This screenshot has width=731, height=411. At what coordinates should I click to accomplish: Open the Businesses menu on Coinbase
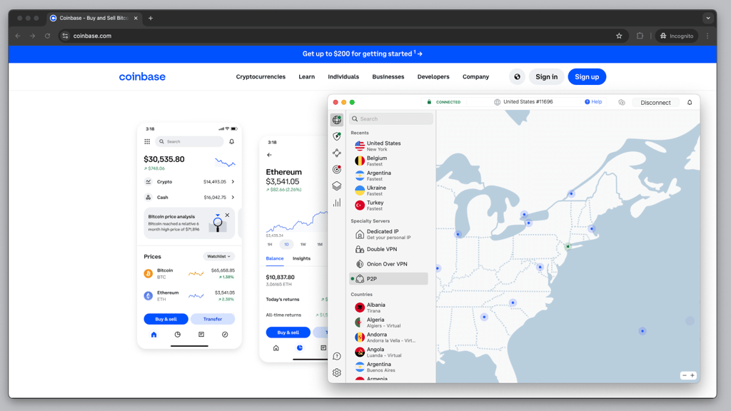click(388, 77)
